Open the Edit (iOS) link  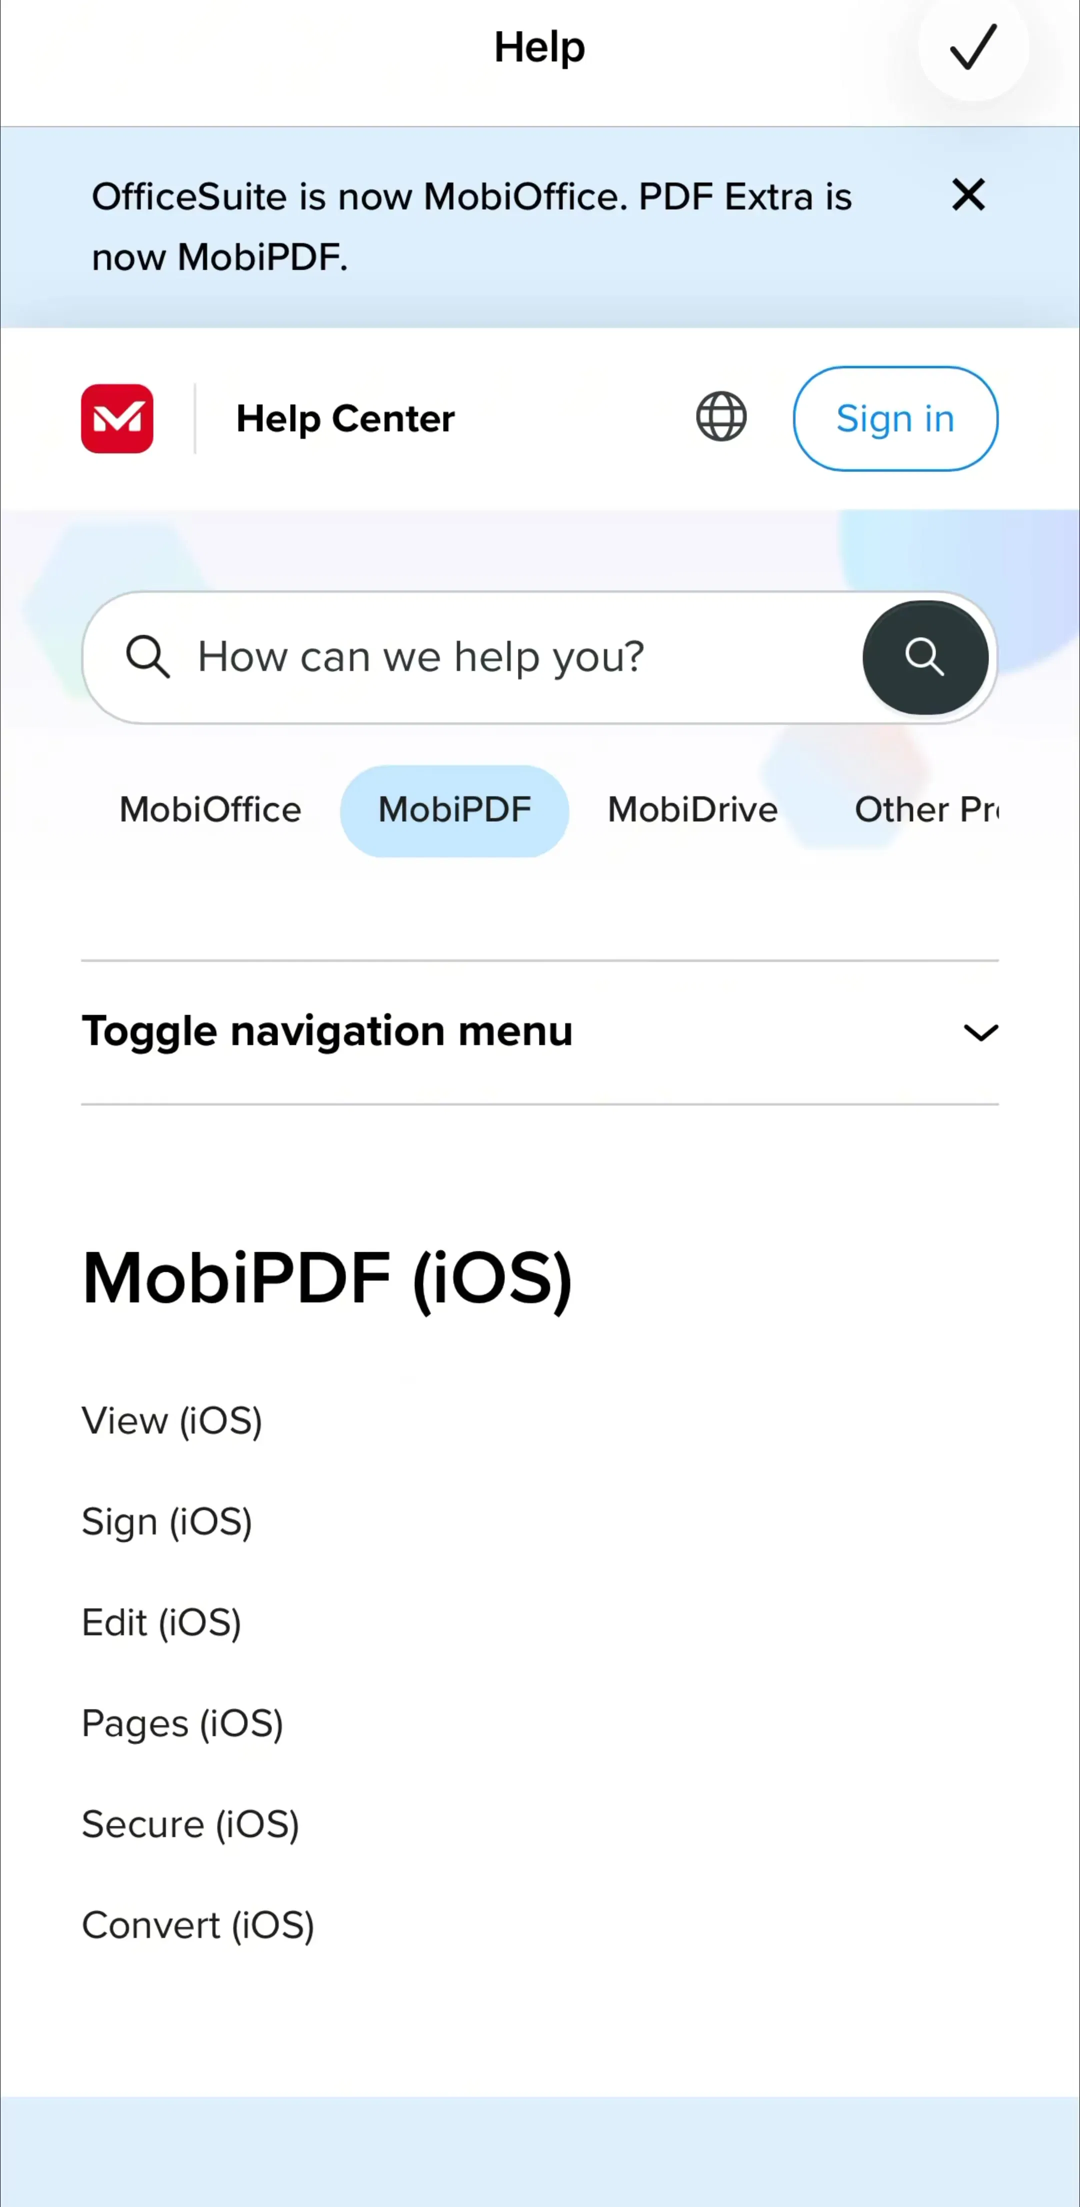point(162,1623)
